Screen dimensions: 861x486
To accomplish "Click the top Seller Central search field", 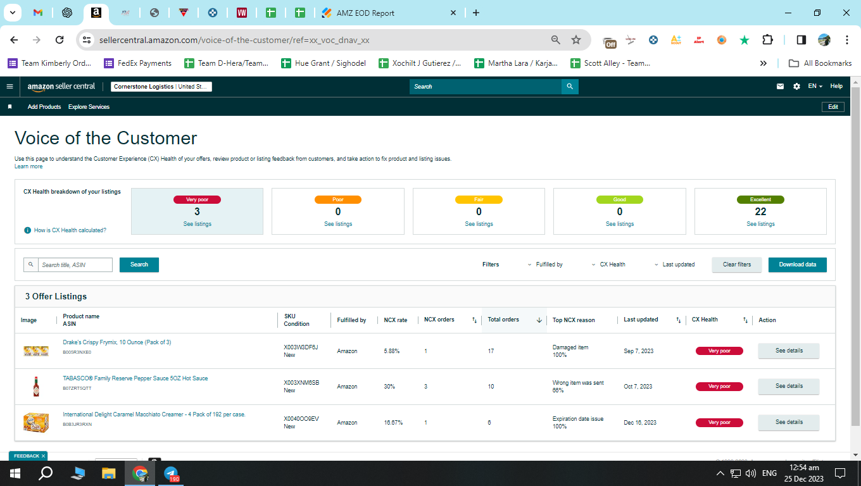I will (x=486, y=87).
